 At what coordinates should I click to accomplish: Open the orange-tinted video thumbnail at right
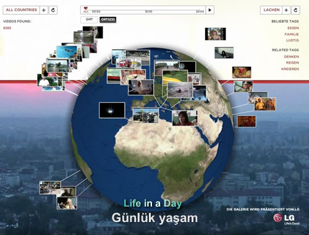tap(247, 121)
